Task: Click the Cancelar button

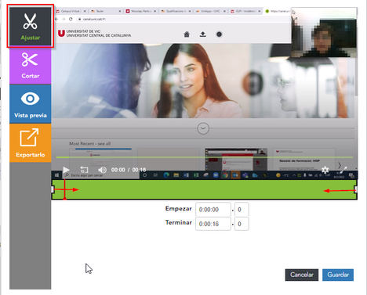Action: [302, 275]
